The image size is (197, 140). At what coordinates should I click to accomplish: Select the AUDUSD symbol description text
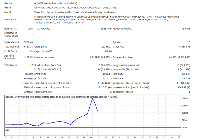coord(56,3)
